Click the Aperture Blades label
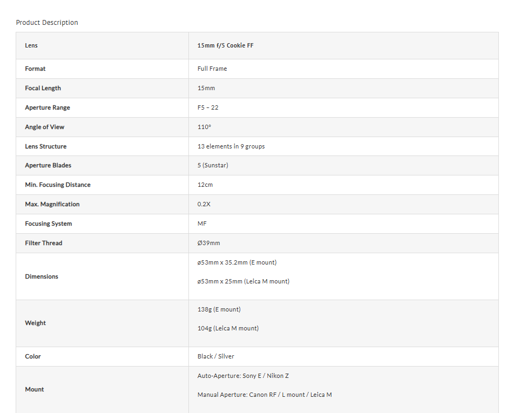This screenshot has height=413, width=514. 48,165
